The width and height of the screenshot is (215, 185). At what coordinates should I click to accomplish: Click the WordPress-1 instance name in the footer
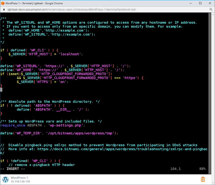pos(19,178)
